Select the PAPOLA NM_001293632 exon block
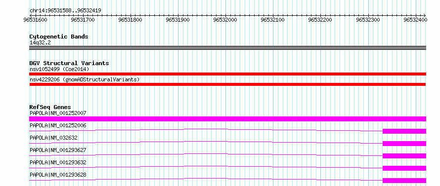440x186 pixels. point(404,168)
